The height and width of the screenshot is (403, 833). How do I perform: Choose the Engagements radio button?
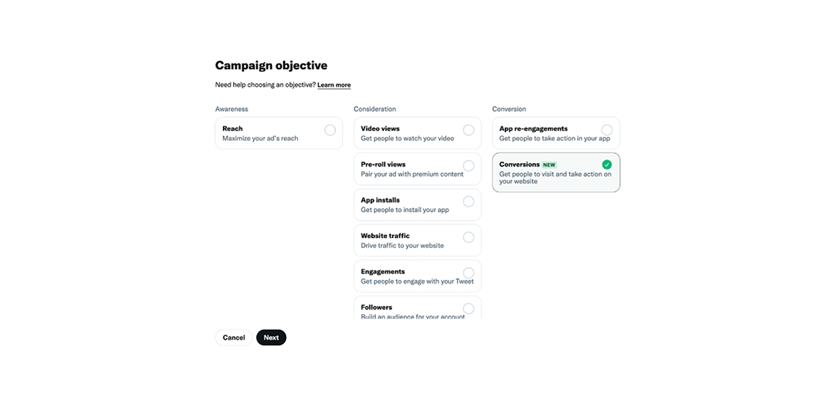point(469,273)
